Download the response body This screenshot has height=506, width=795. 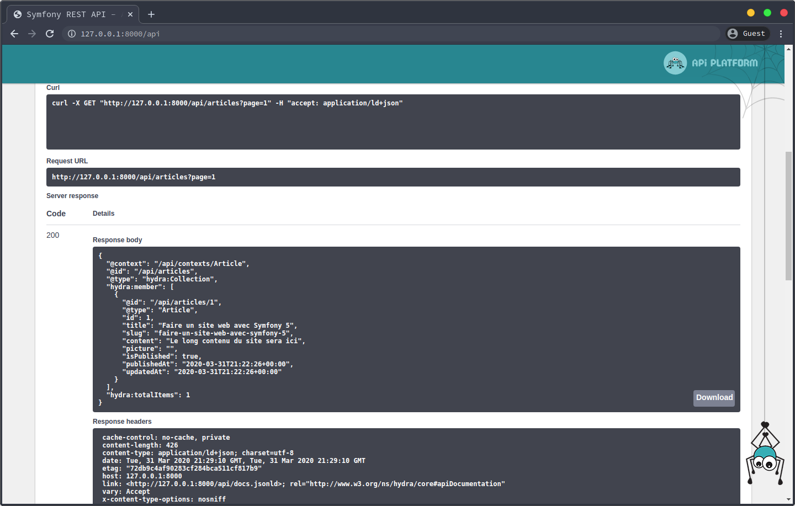tap(714, 398)
